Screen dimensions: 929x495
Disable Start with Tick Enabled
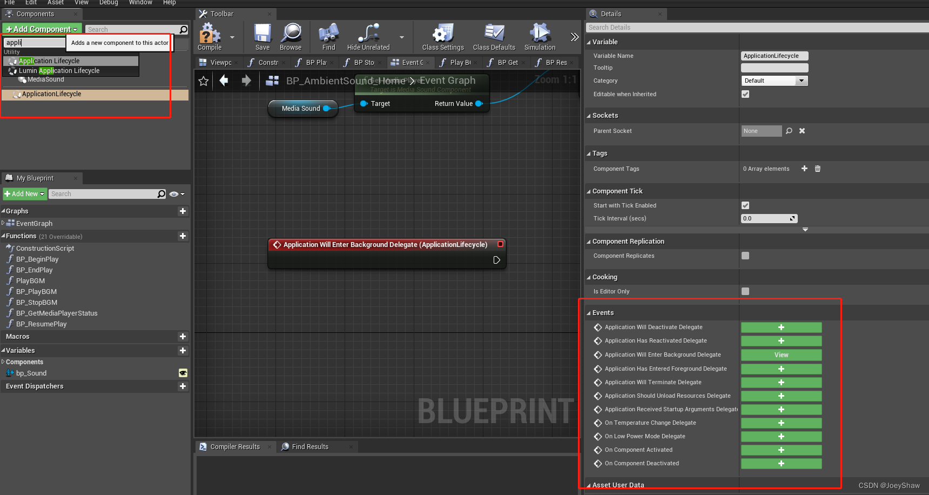(745, 205)
